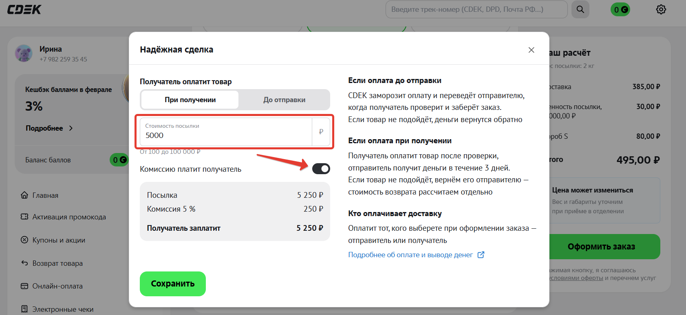Click Irina's profile avatar

coord(24,53)
